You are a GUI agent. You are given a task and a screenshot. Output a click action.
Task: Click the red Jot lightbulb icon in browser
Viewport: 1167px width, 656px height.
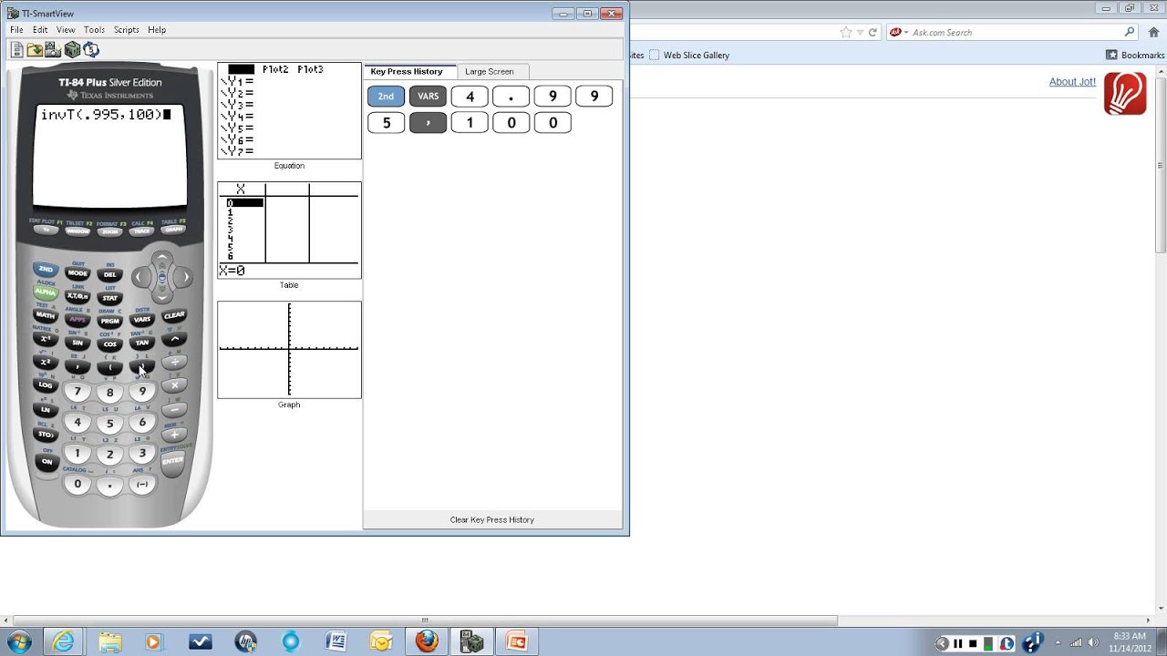[x=1125, y=94]
